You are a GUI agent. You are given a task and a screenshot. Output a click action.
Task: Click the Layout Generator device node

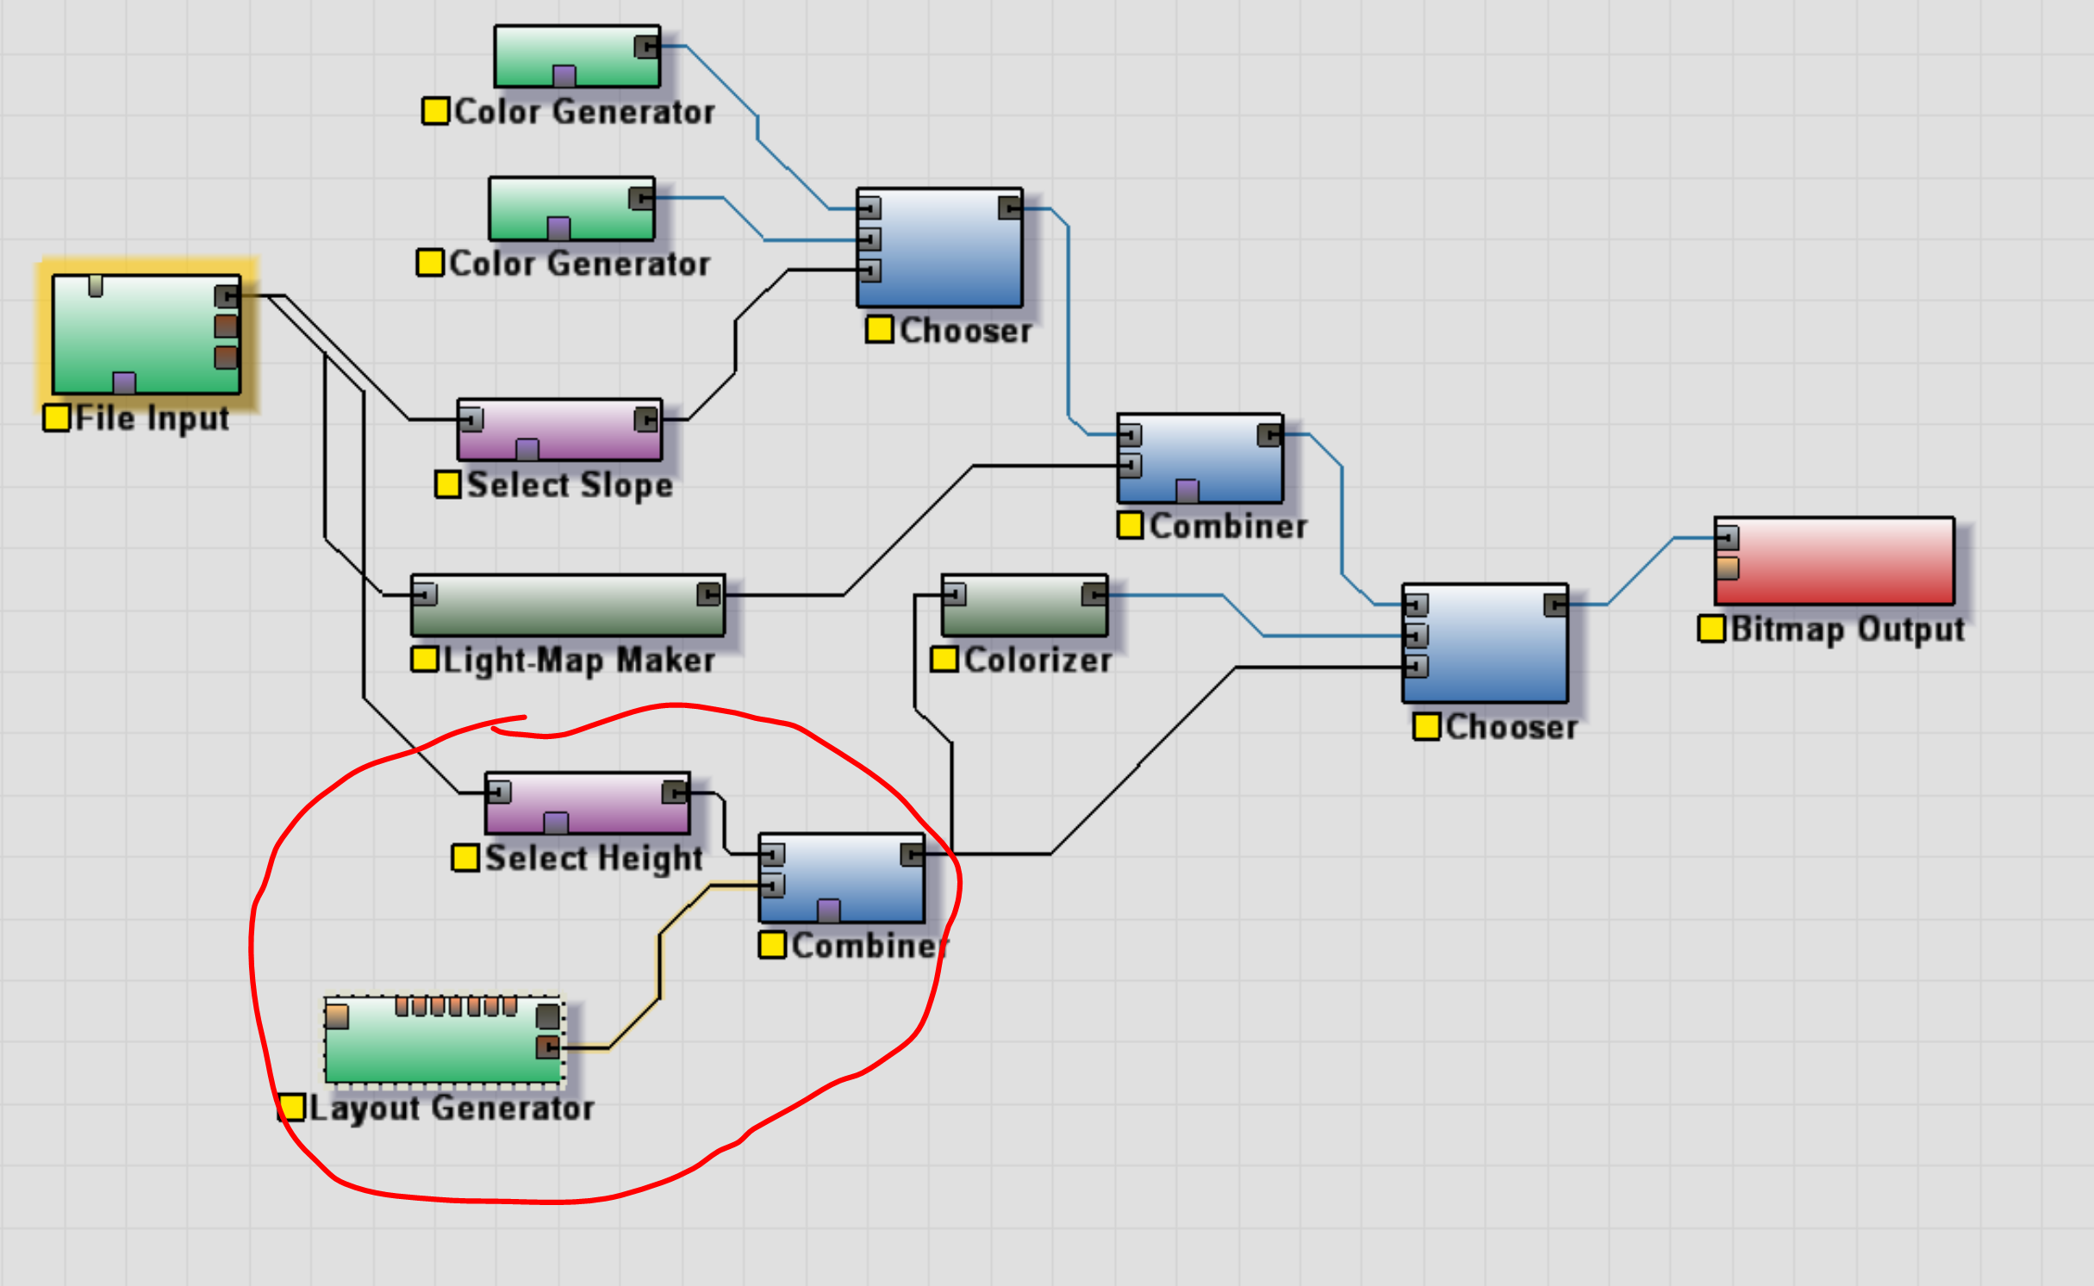[x=439, y=1047]
